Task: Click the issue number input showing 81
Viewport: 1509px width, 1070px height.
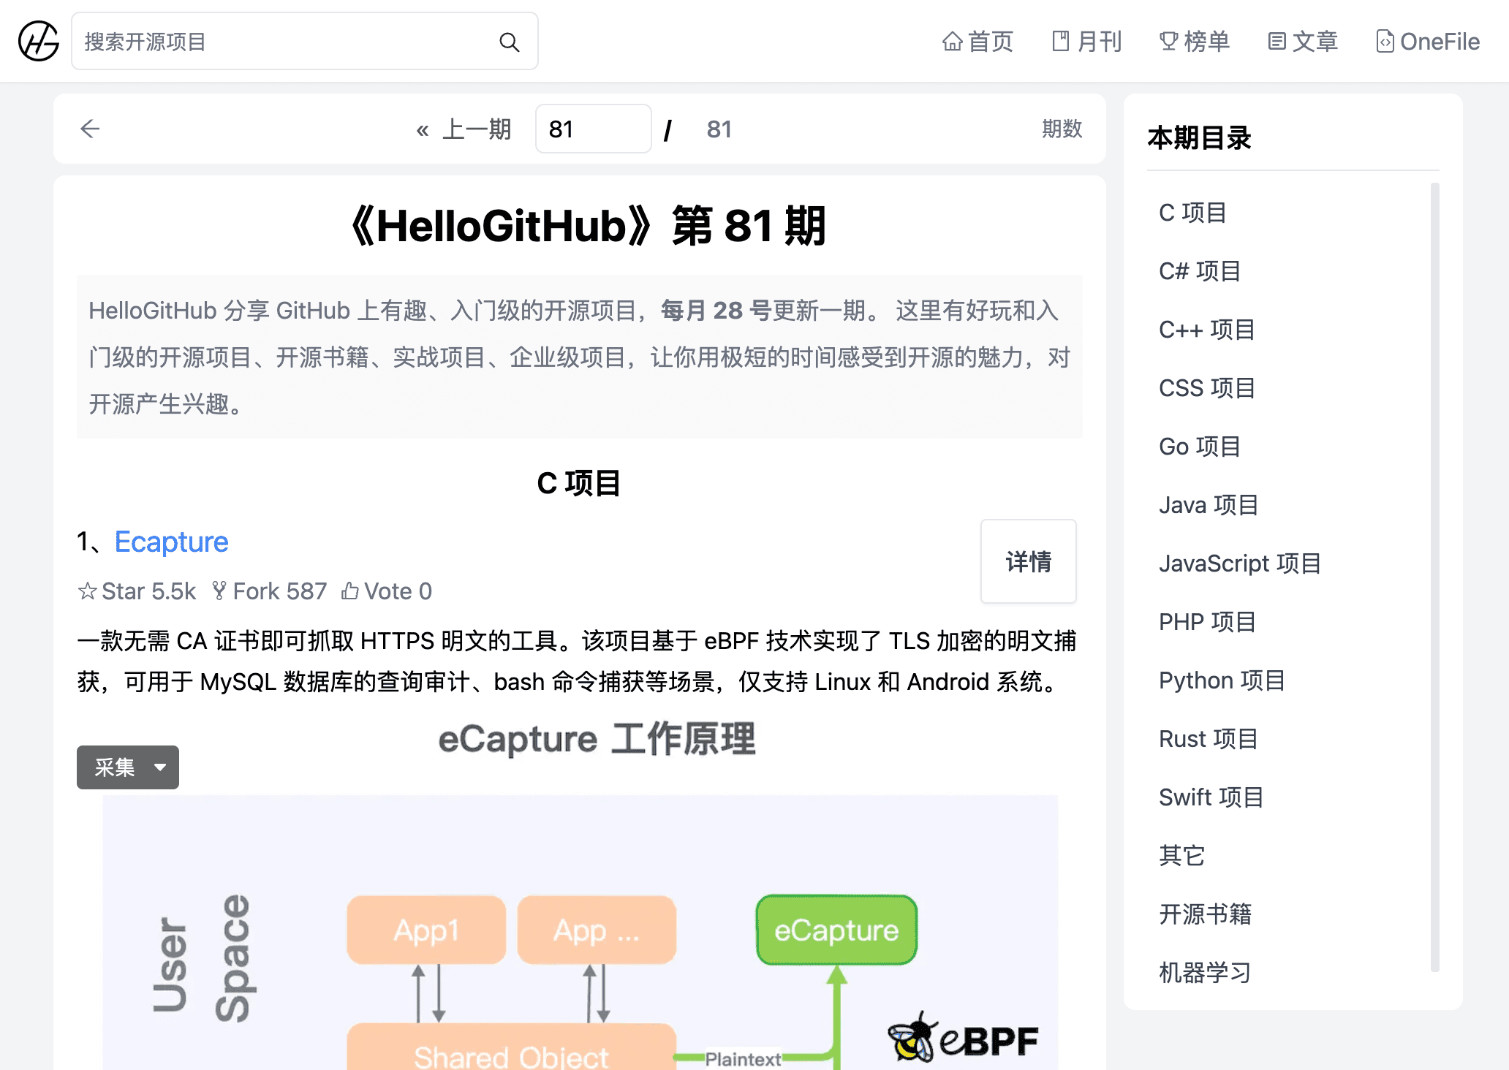Action: pos(593,129)
